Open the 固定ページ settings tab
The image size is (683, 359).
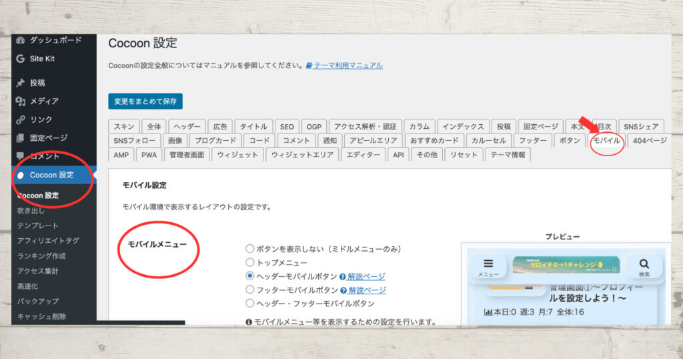pos(540,126)
